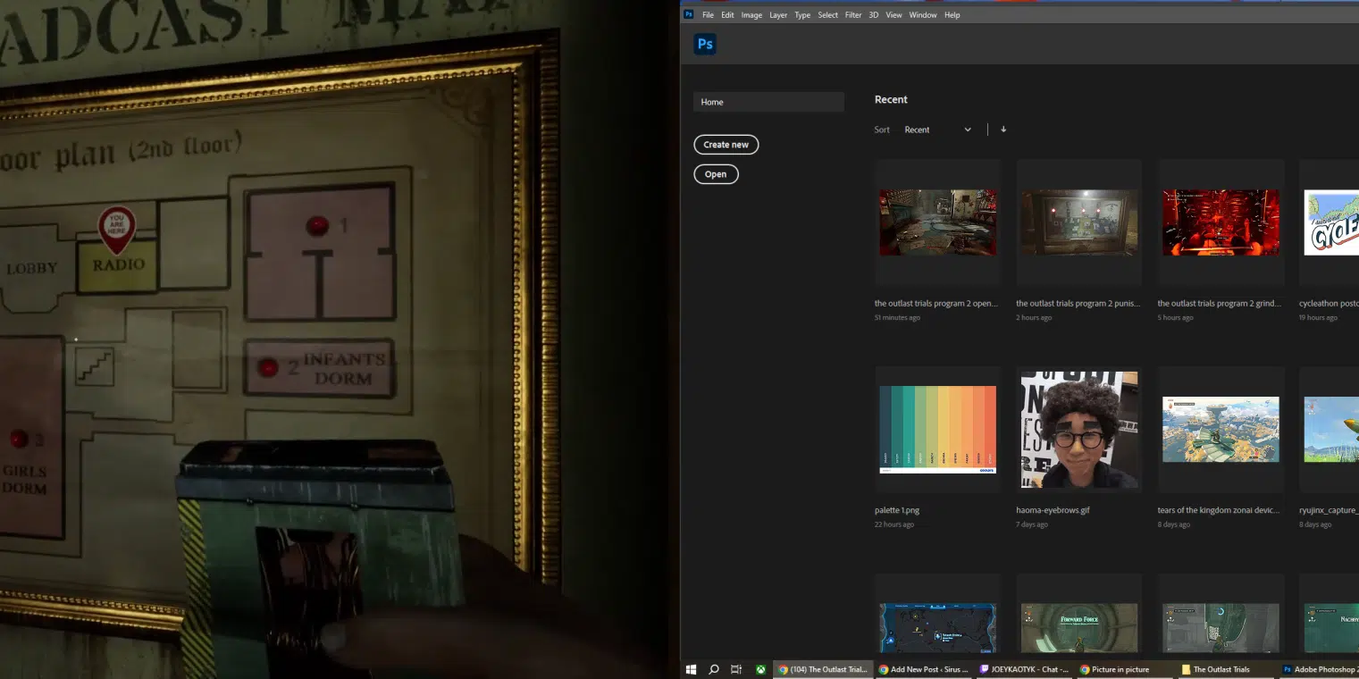The height and width of the screenshot is (679, 1359).
Task: Open the dark blue map thumbnail in the bottom row
Action: pos(938,626)
